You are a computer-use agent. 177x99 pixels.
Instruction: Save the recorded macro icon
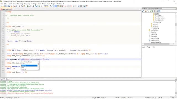(81, 6)
